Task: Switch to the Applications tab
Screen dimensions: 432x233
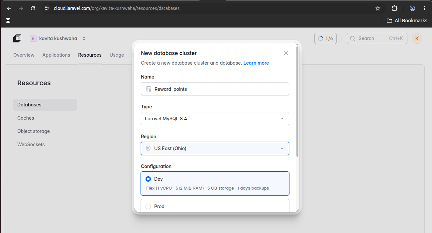Action: 56,55
